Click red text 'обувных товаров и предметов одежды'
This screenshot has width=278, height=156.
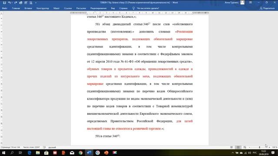[116, 69]
